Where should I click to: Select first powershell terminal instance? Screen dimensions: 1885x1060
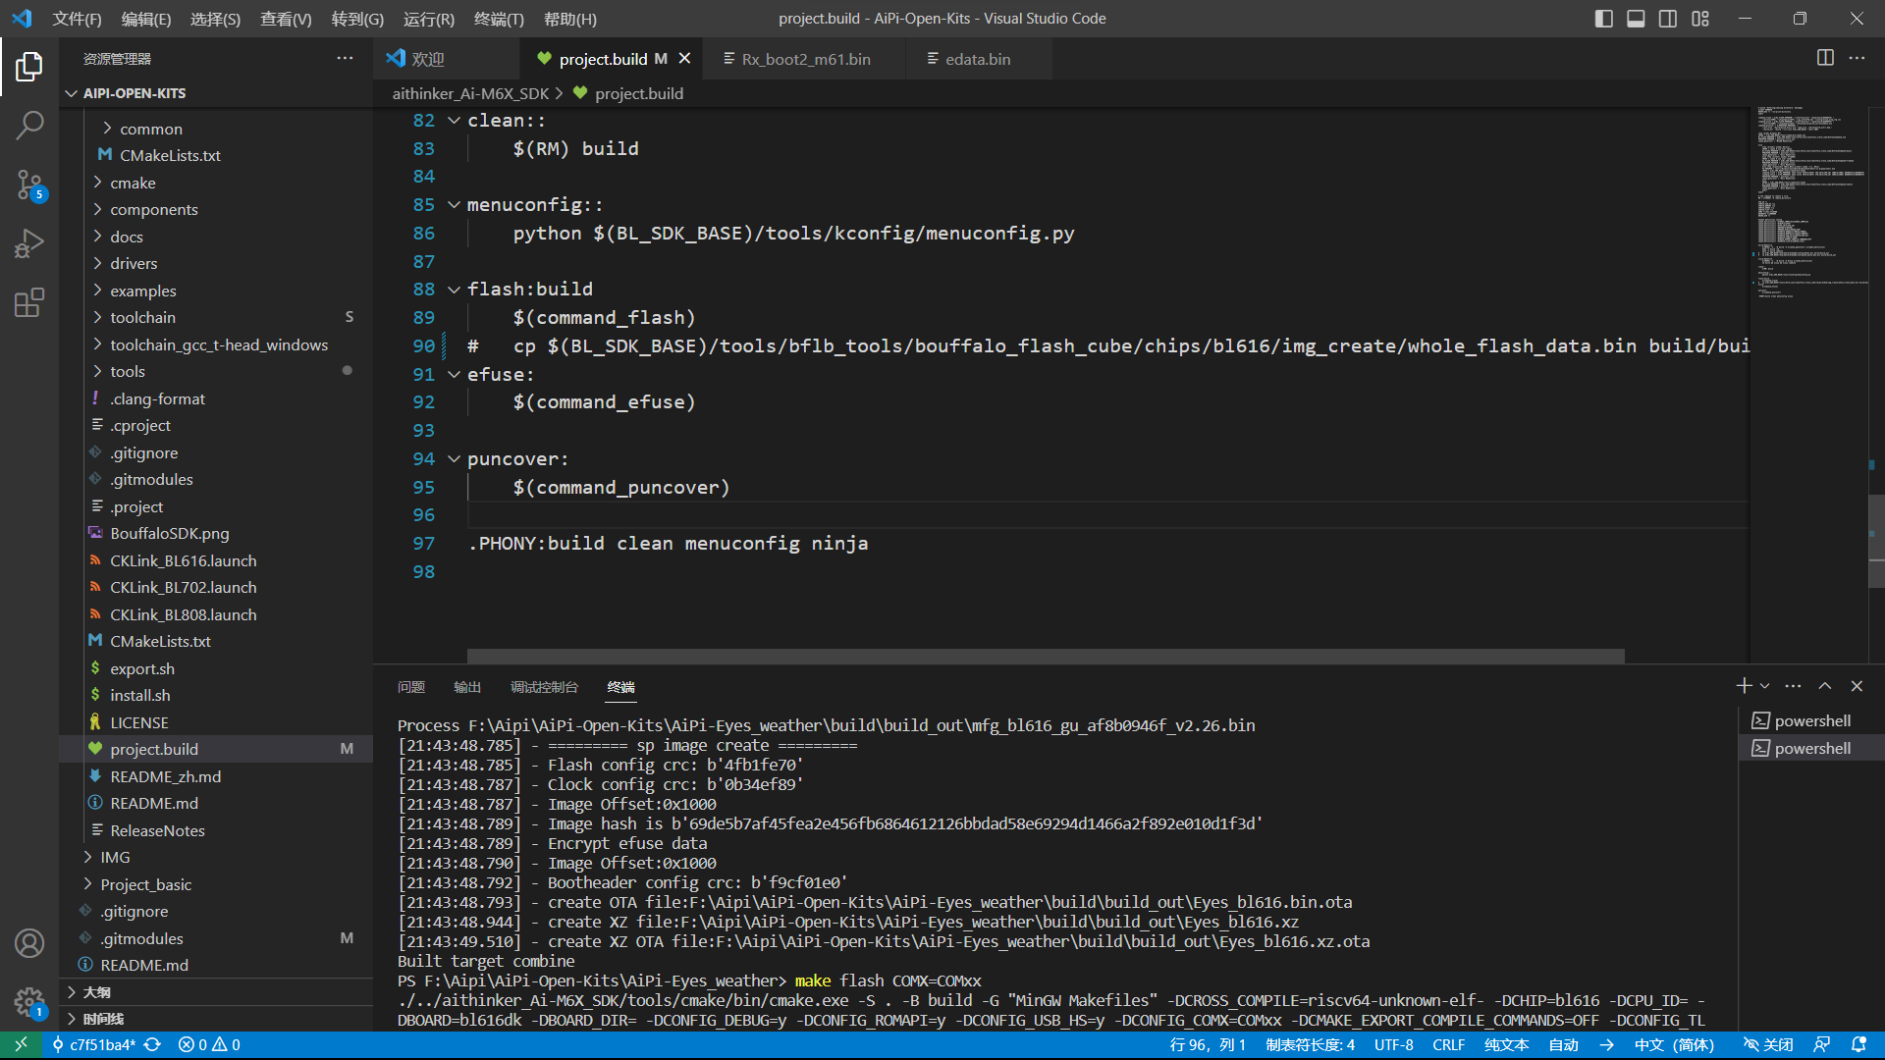tap(1811, 721)
